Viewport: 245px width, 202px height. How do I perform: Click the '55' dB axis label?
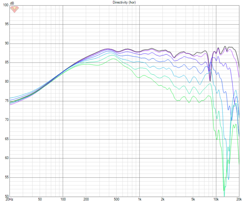tap(7, 177)
